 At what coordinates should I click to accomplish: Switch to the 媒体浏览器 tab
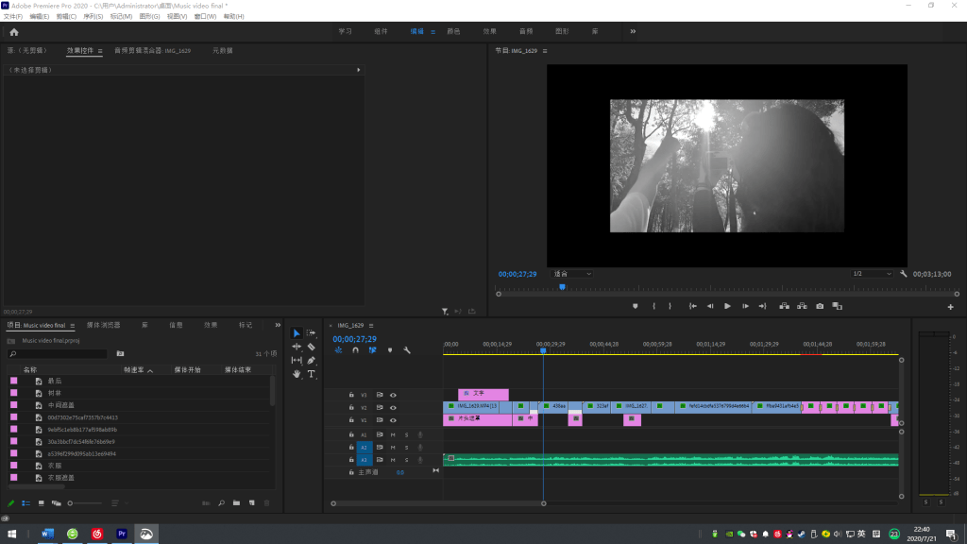103,325
